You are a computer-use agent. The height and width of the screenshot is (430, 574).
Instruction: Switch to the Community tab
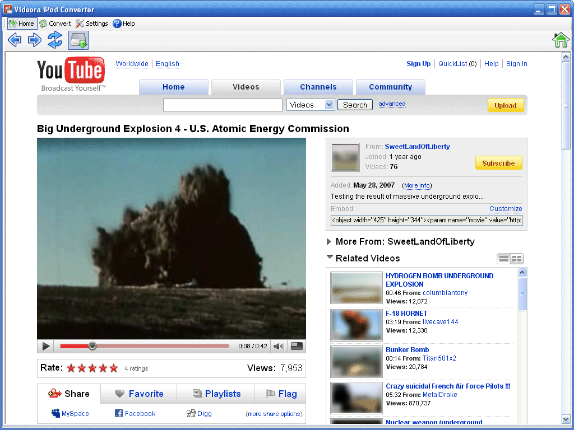coord(390,87)
